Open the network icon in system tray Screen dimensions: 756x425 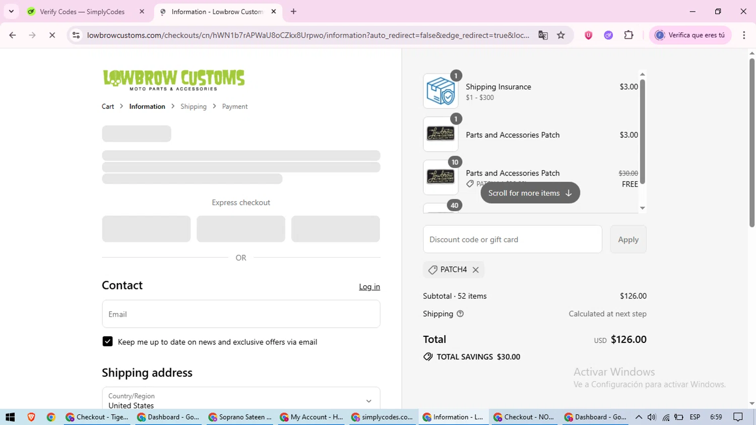[666, 417]
